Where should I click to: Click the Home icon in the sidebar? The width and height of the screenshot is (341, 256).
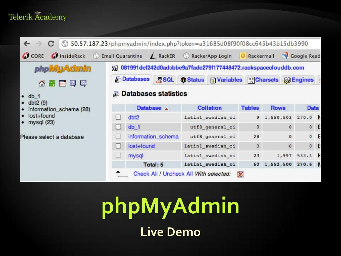(42, 83)
